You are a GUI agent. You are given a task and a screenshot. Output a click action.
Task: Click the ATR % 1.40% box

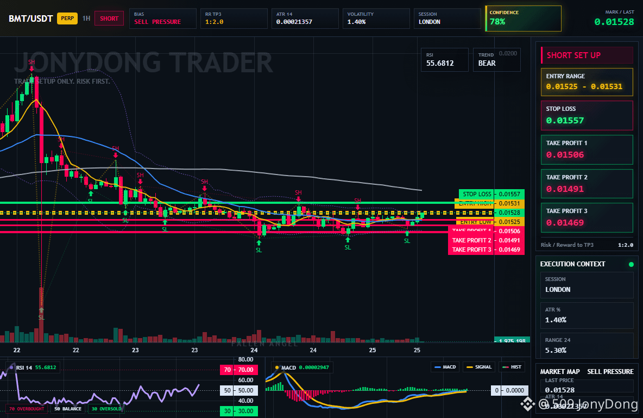[587, 315]
